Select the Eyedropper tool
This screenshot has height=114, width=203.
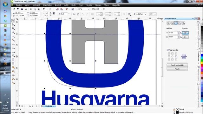(x=13, y=71)
